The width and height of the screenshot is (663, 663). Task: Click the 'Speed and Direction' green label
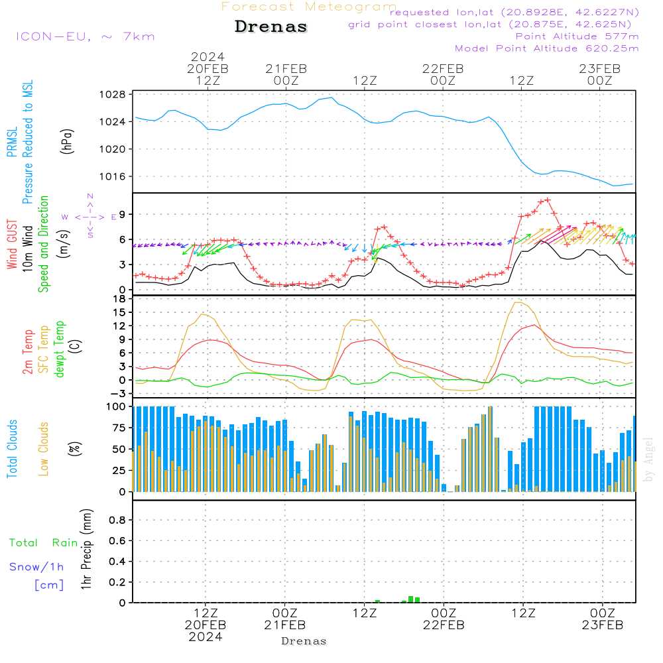coord(43,244)
